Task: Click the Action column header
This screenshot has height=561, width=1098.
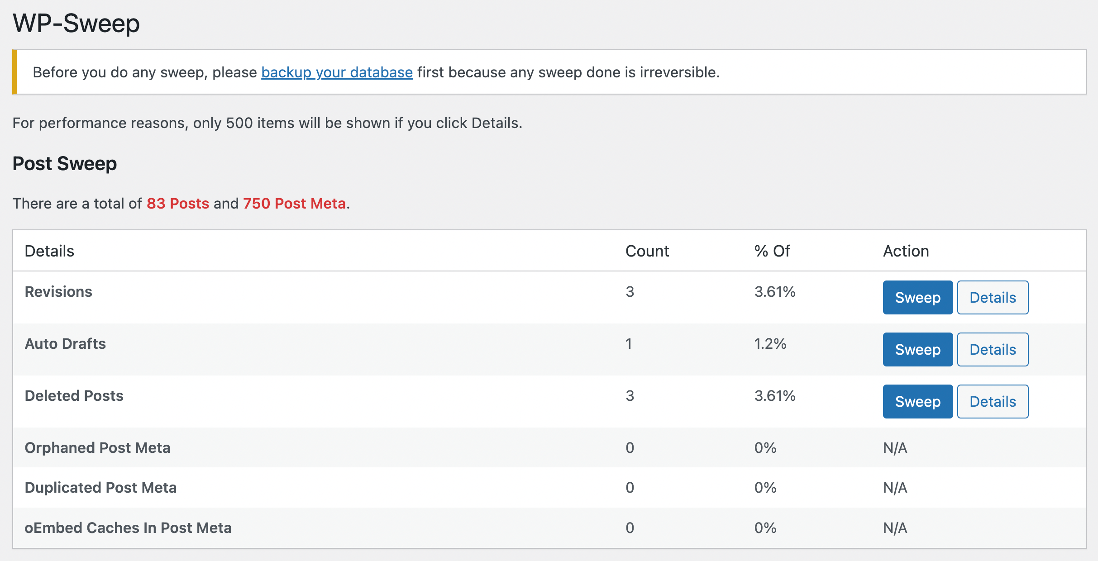Action: (906, 251)
